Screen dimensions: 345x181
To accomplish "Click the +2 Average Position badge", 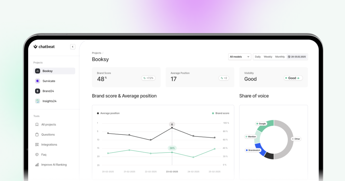I will click(x=224, y=78).
